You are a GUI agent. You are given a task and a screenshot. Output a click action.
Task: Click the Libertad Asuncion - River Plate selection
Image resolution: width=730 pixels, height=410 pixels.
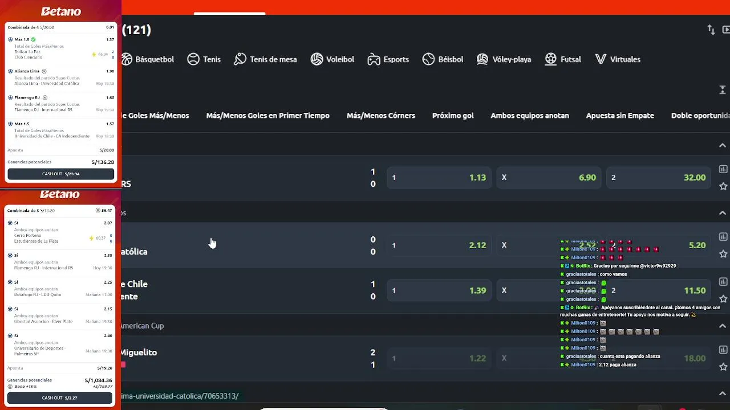point(61,315)
